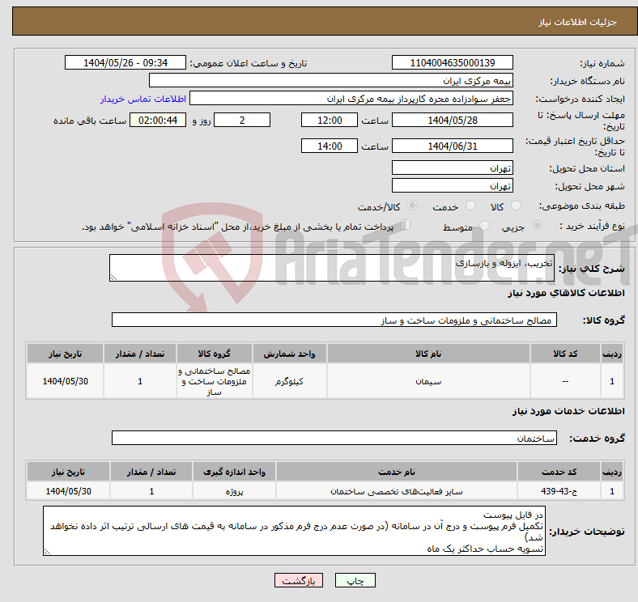Click the واحد شمارش column header
Screen dimensions: 638x602
click(289, 354)
